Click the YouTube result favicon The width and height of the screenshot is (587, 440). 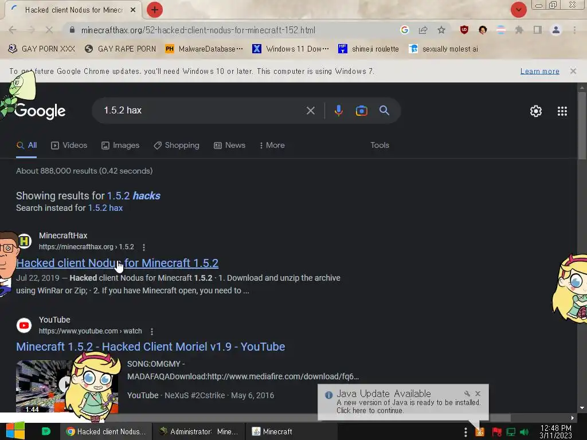click(24, 325)
